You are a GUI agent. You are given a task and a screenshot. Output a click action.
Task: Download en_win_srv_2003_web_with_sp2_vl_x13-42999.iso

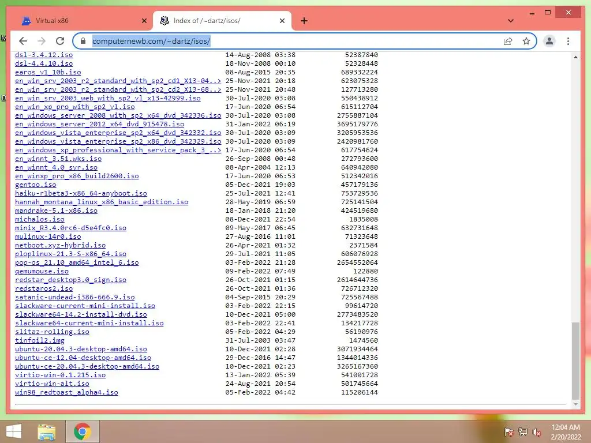point(108,98)
